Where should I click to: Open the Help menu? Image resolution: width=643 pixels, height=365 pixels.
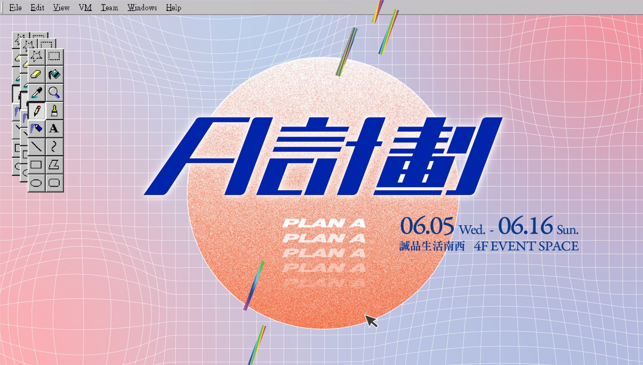point(173,7)
